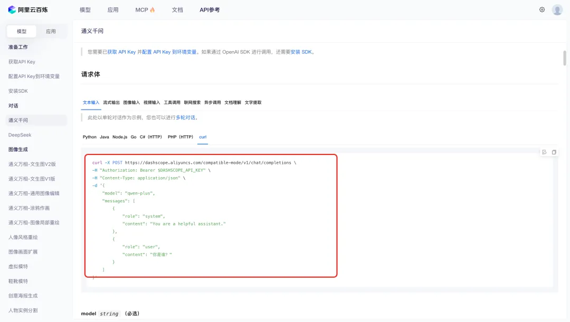Click the 通义千问 page title
This screenshot has width=570, height=322.
tap(92, 31)
